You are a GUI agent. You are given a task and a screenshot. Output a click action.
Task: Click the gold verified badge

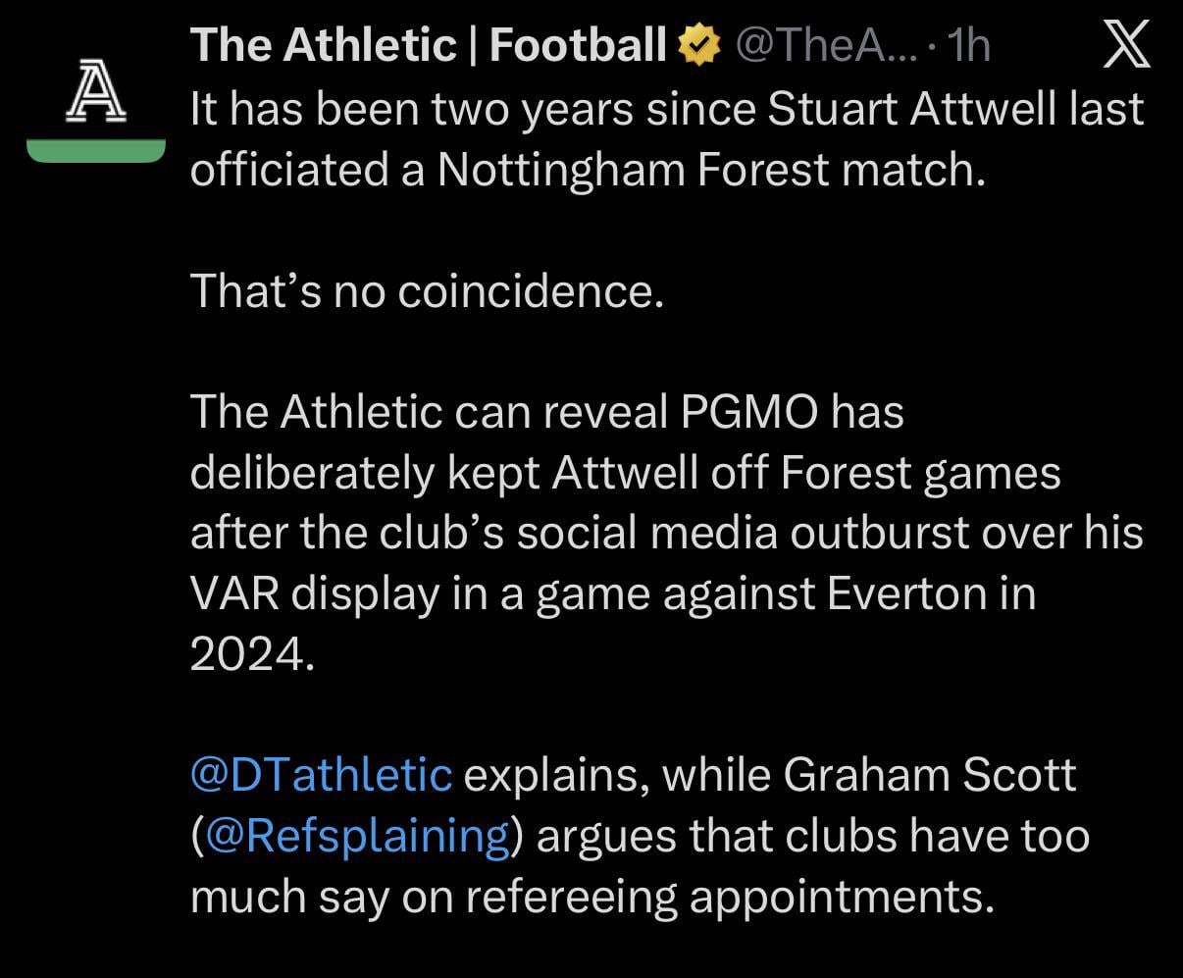tap(699, 46)
